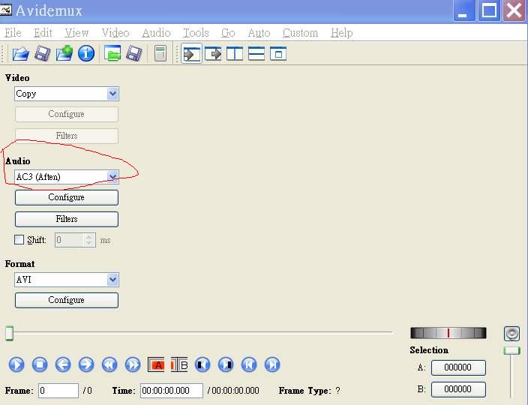
Task: Click the Video Filters button
Action: [x=67, y=136]
